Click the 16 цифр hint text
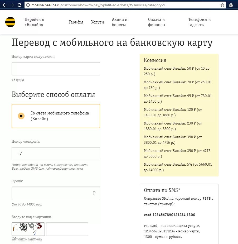The image size is (238, 244). 18,80
